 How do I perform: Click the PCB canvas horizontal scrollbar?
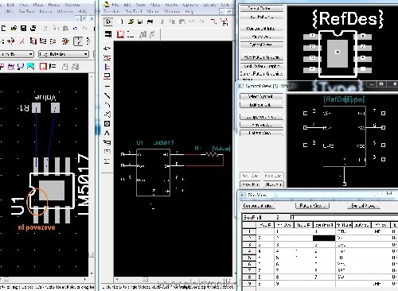pos(45,279)
